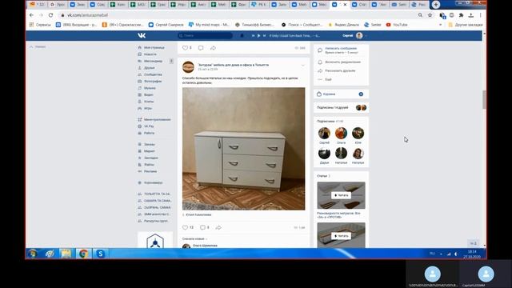The height and width of the screenshot is (288, 512).
Task: Click the Файлы document icon
Action: click(x=140, y=165)
